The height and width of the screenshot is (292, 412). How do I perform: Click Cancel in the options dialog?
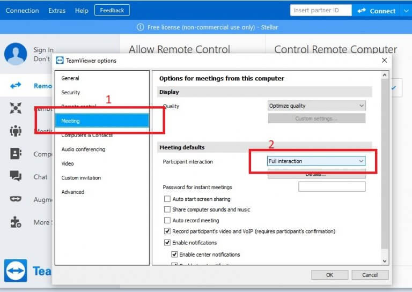point(370,275)
